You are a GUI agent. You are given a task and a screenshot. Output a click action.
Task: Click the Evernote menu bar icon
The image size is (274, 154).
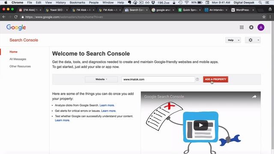[x=129, y=3]
